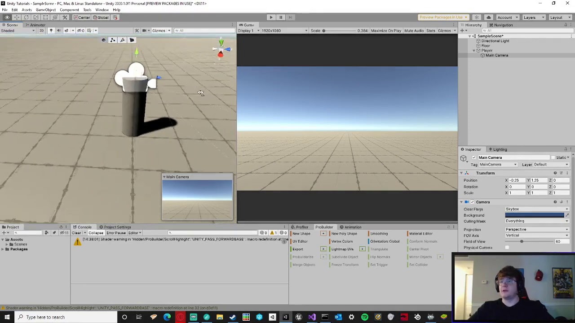Image resolution: width=575 pixels, height=323 pixels.
Task: Open the Tag MainCamera dropdown
Action: click(498, 165)
